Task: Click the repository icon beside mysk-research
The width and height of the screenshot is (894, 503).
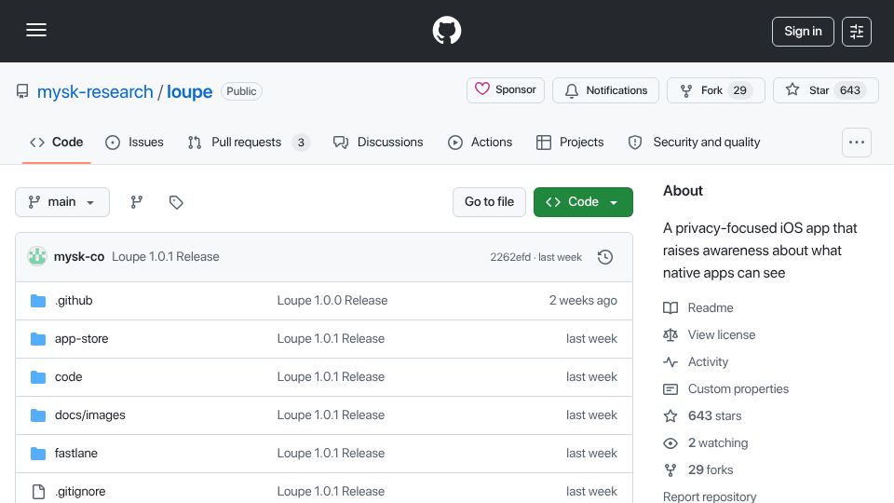Action: pyautogui.click(x=22, y=91)
